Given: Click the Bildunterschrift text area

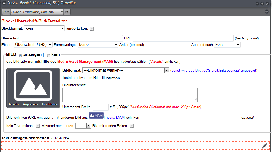Looking at the screenshot, I should (x=130, y=95).
